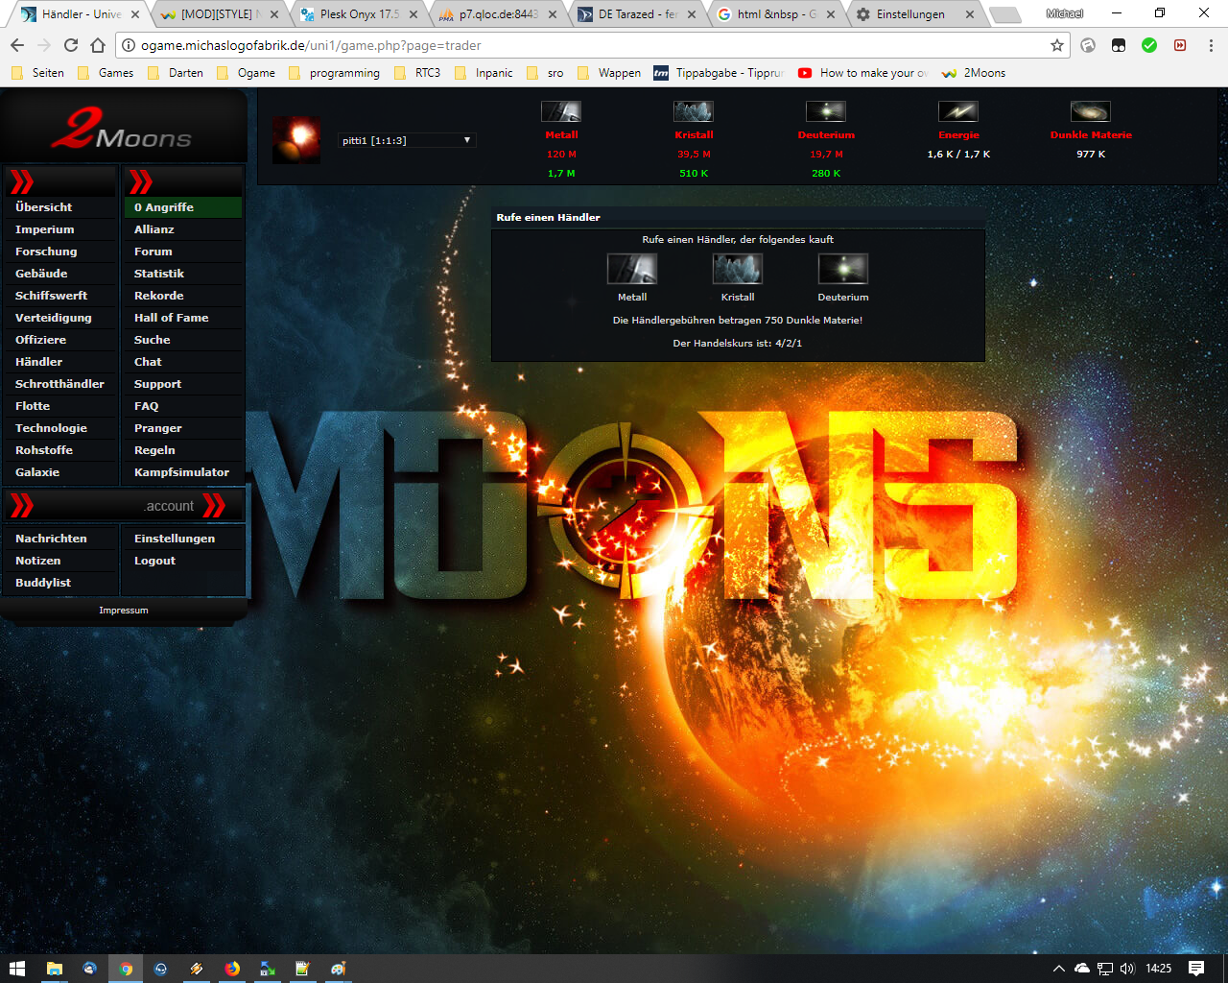Click the Deuterium trader icon
This screenshot has height=983, width=1228.
tap(843, 269)
